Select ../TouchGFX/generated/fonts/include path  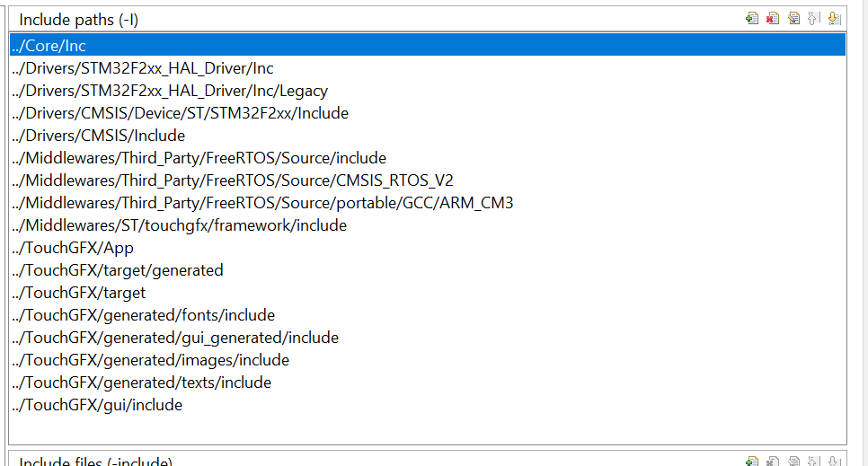(x=428, y=315)
